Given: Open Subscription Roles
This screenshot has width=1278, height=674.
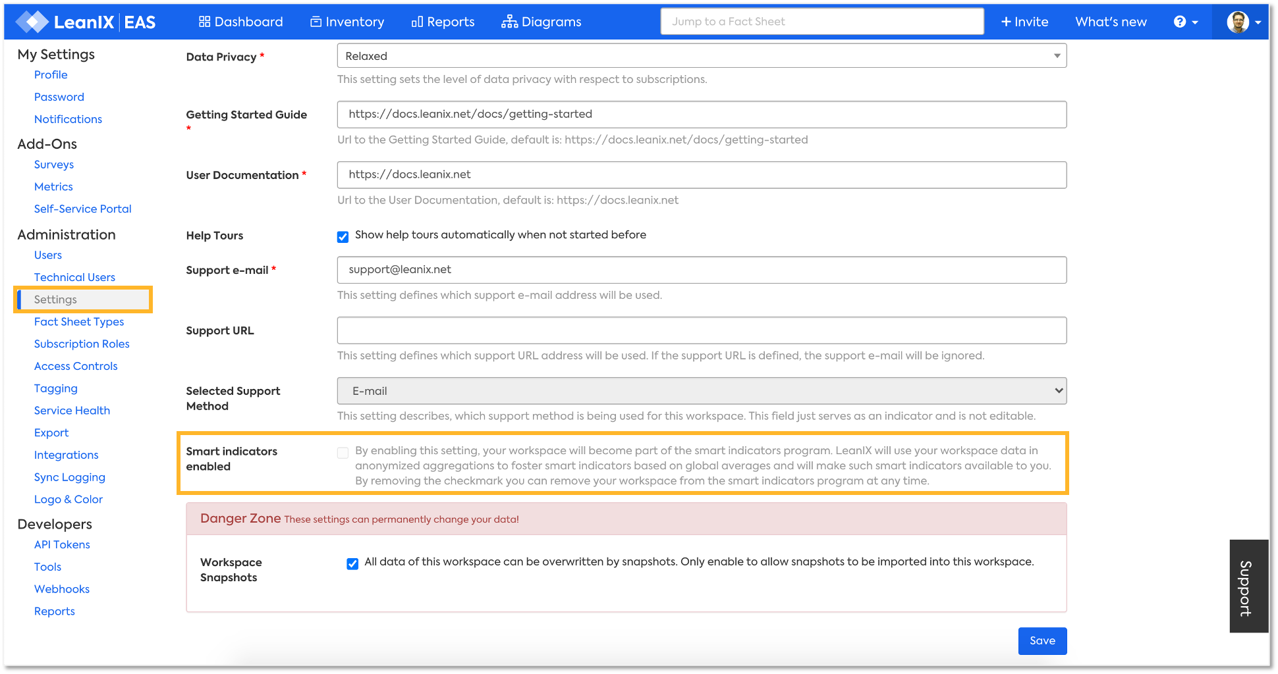Looking at the screenshot, I should click(x=82, y=344).
